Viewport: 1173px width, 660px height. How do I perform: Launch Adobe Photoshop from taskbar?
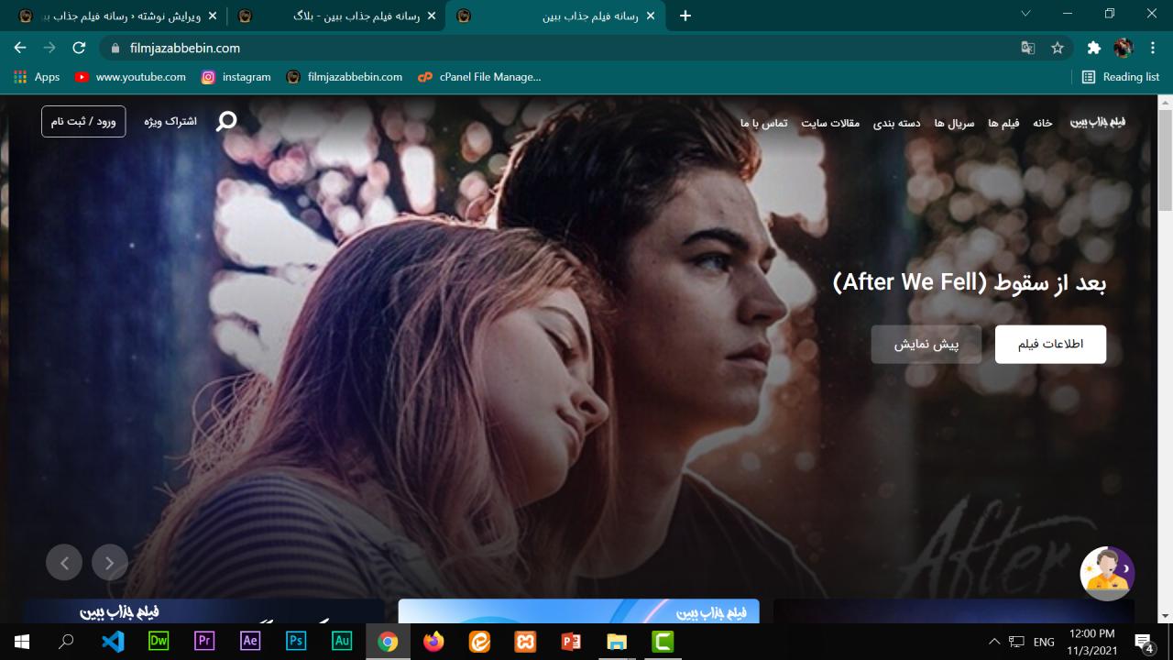click(296, 642)
